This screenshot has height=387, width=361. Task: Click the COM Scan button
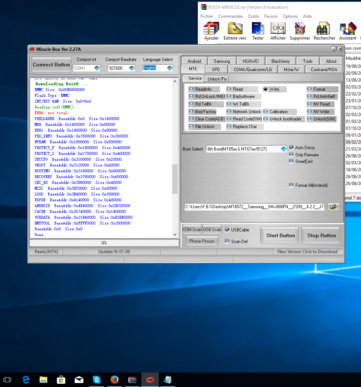[192, 230]
